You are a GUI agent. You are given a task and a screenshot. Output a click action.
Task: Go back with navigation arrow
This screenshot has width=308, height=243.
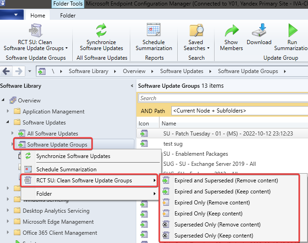tap(6, 71)
